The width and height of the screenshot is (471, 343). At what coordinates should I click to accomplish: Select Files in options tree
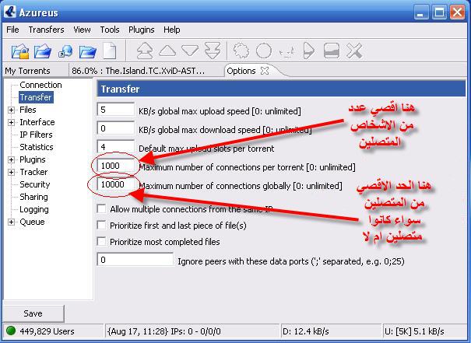[x=28, y=110]
